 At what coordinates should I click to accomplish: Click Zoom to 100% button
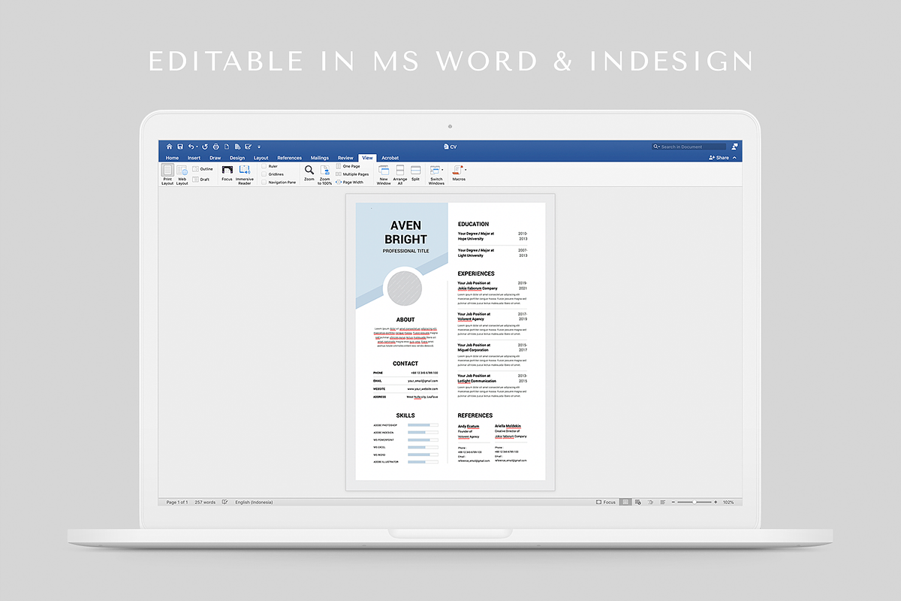click(325, 175)
